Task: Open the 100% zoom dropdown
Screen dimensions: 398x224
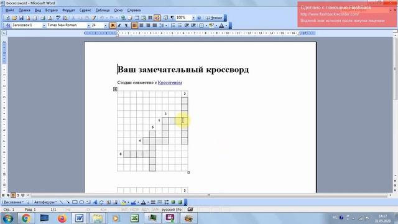Action: click(193, 18)
